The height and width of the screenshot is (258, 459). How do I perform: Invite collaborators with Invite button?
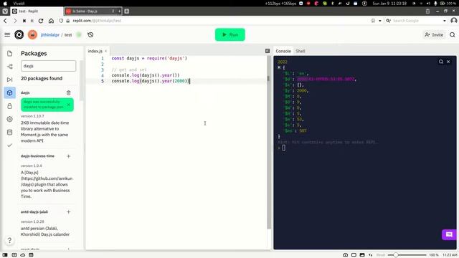(x=434, y=35)
